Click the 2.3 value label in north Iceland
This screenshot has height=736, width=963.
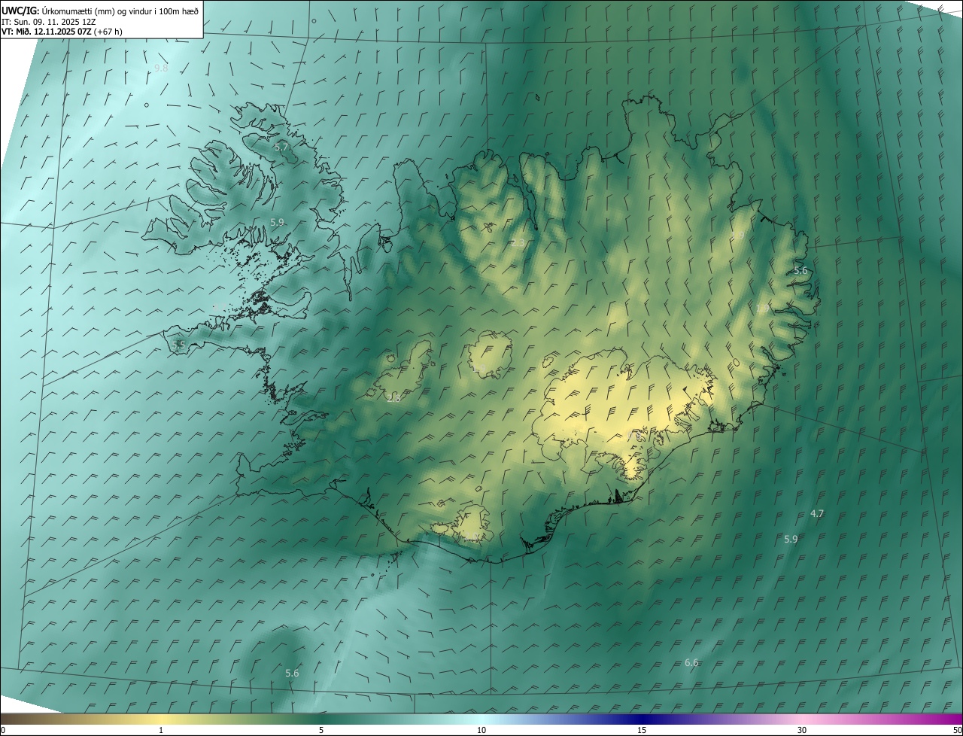click(x=518, y=242)
